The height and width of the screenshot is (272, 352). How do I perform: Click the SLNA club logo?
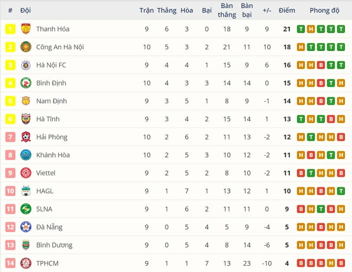tap(26, 209)
